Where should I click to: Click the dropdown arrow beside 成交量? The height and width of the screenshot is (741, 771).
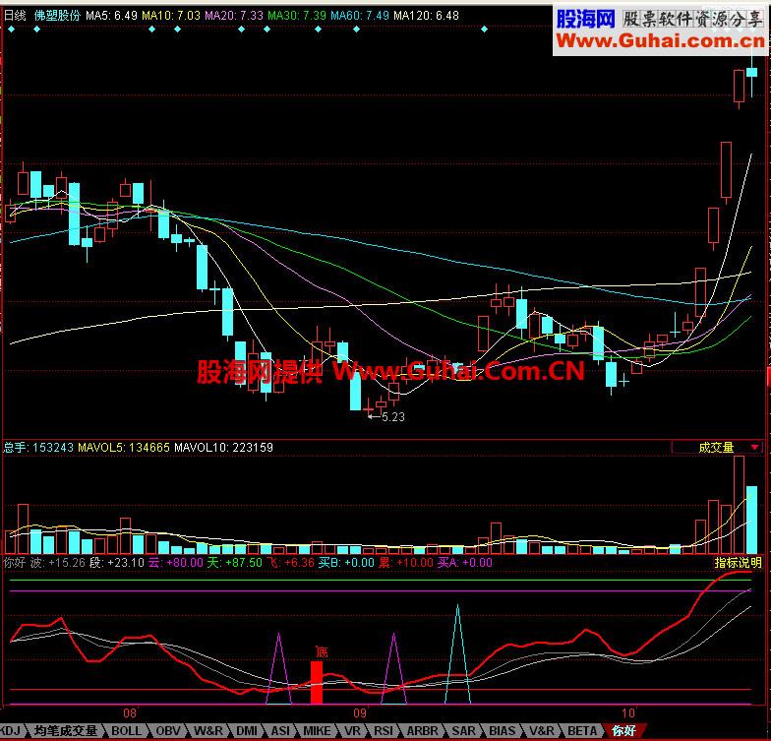click(755, 447)
